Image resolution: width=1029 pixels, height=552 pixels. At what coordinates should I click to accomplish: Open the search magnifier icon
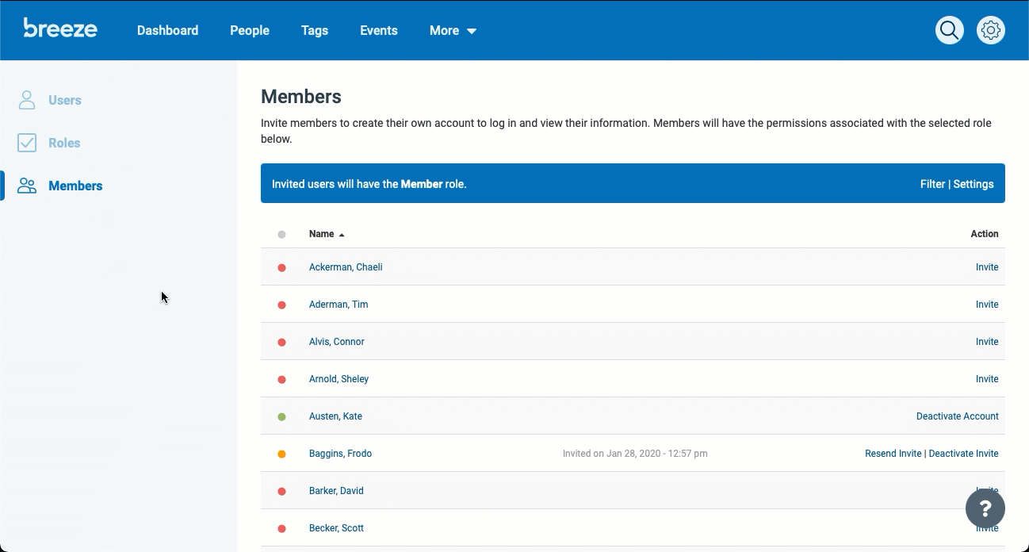(949, 30)
